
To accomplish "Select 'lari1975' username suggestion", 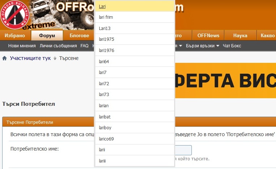I will [135, 39].
